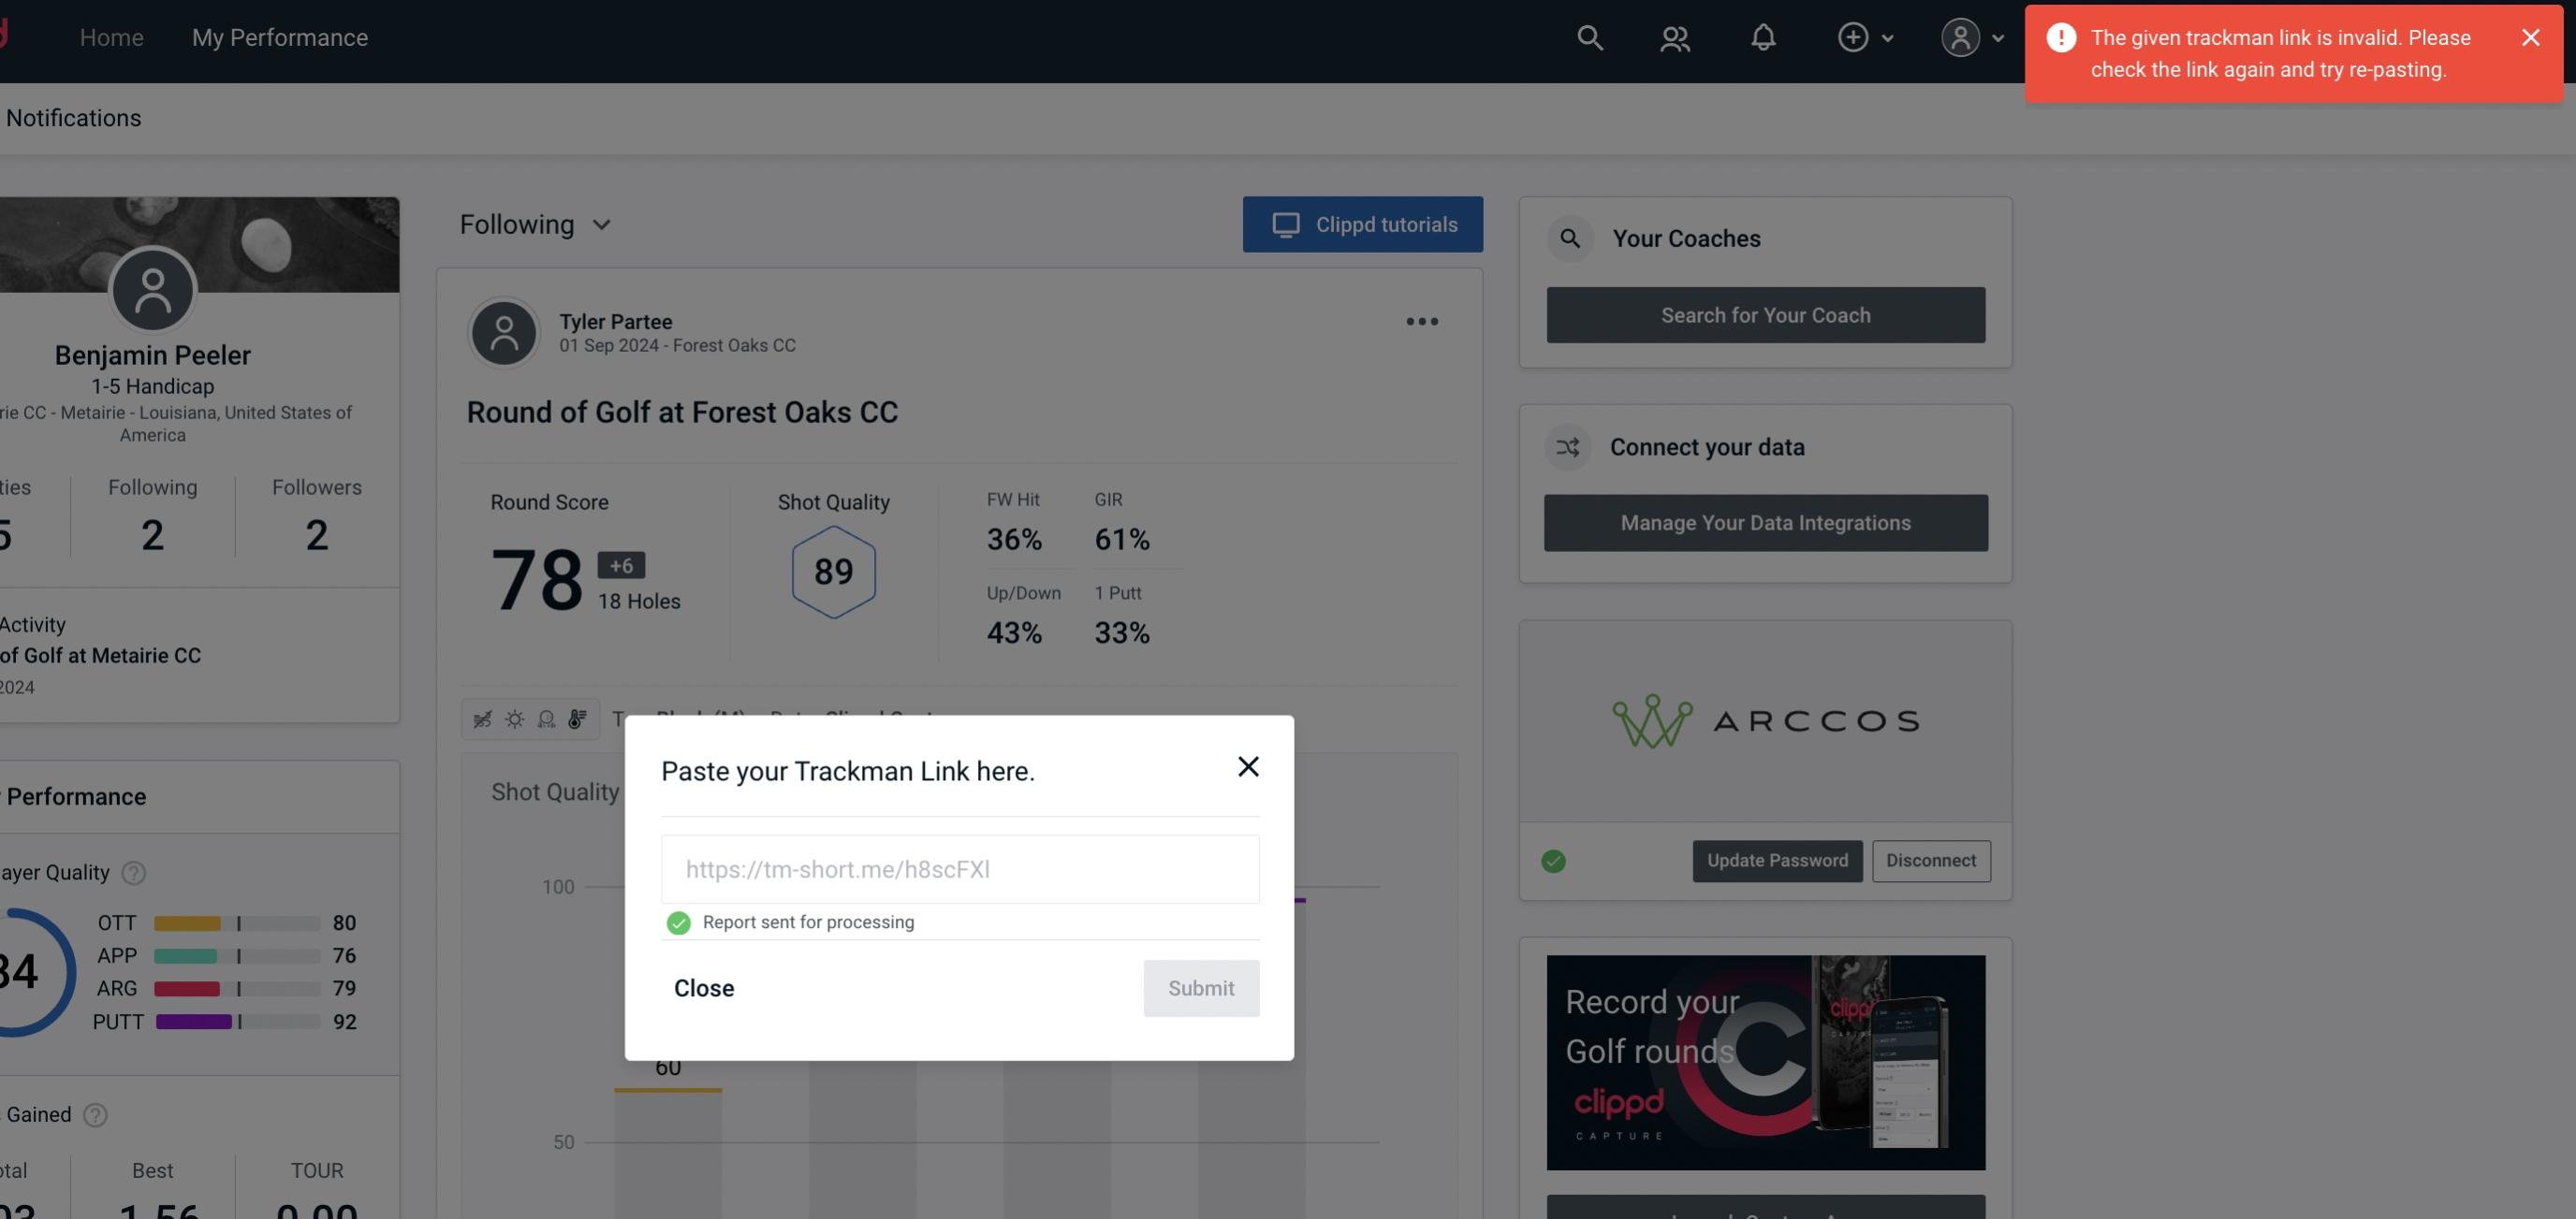Screen dimensions: 2576x1219
Task: Click the Tyler Partee round overflow menu
Action: click(1421, 320)
